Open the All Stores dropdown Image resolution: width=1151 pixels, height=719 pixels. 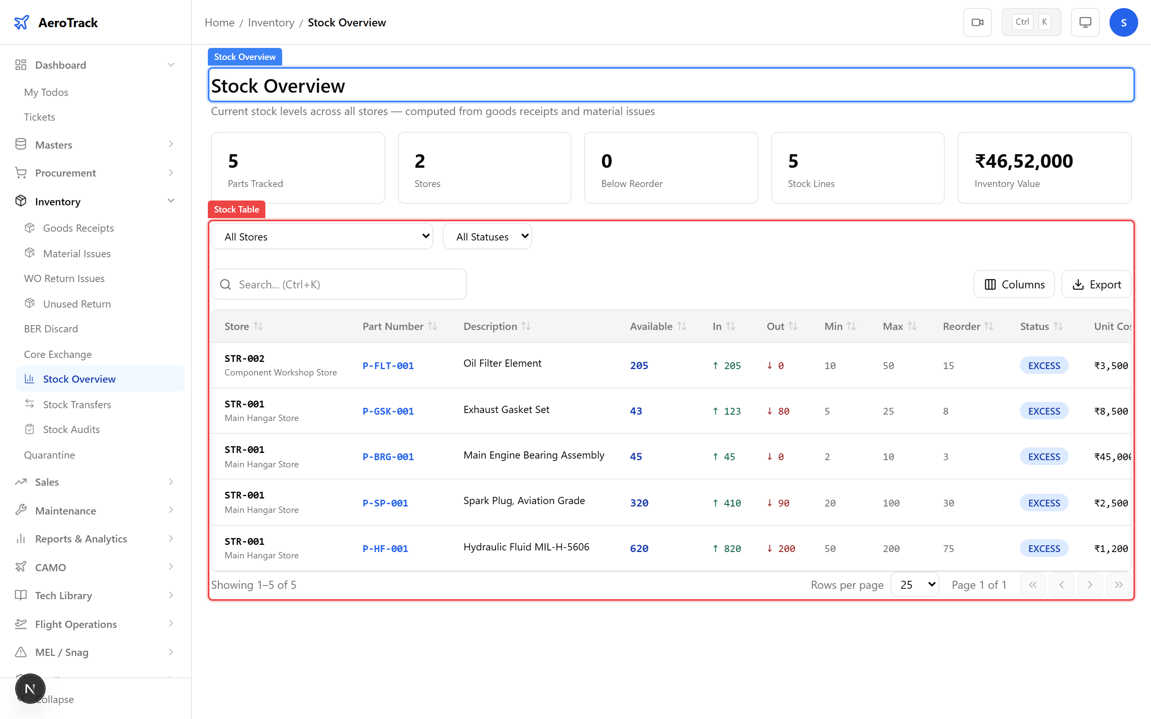(x=323, y=236)
